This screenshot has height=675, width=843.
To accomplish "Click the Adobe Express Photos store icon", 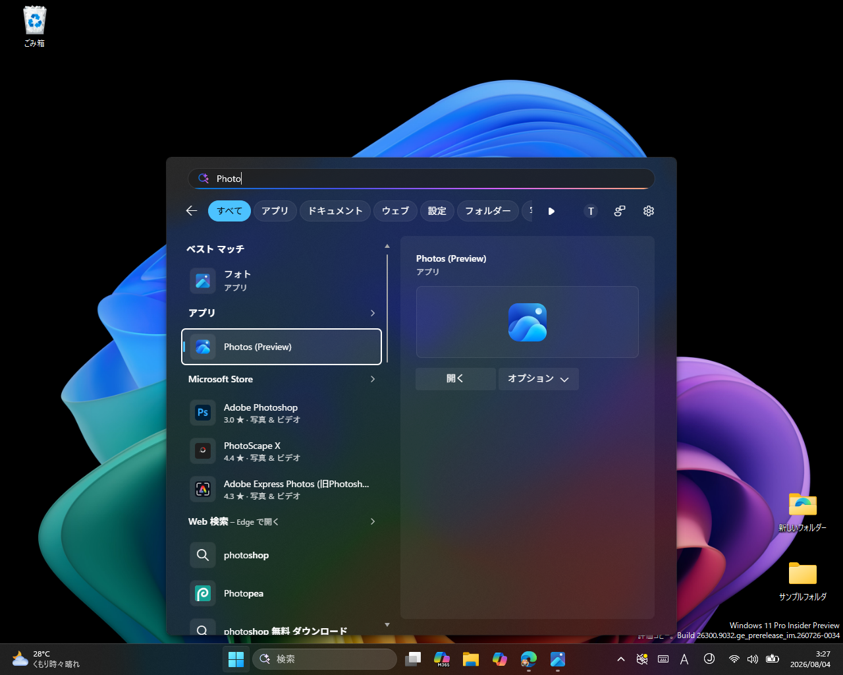I will (x=203, y=489).
